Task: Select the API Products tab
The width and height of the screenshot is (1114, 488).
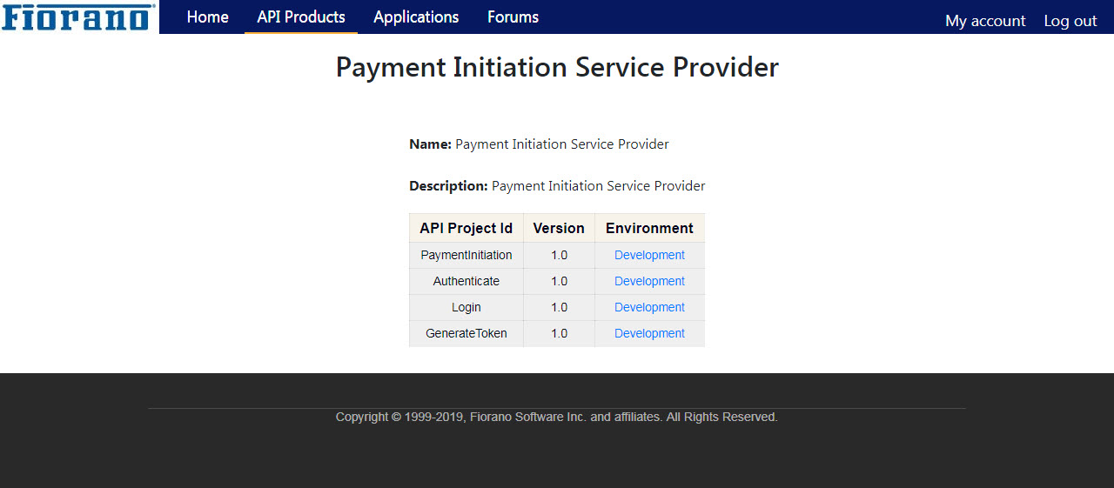Action: pos(301,17)
